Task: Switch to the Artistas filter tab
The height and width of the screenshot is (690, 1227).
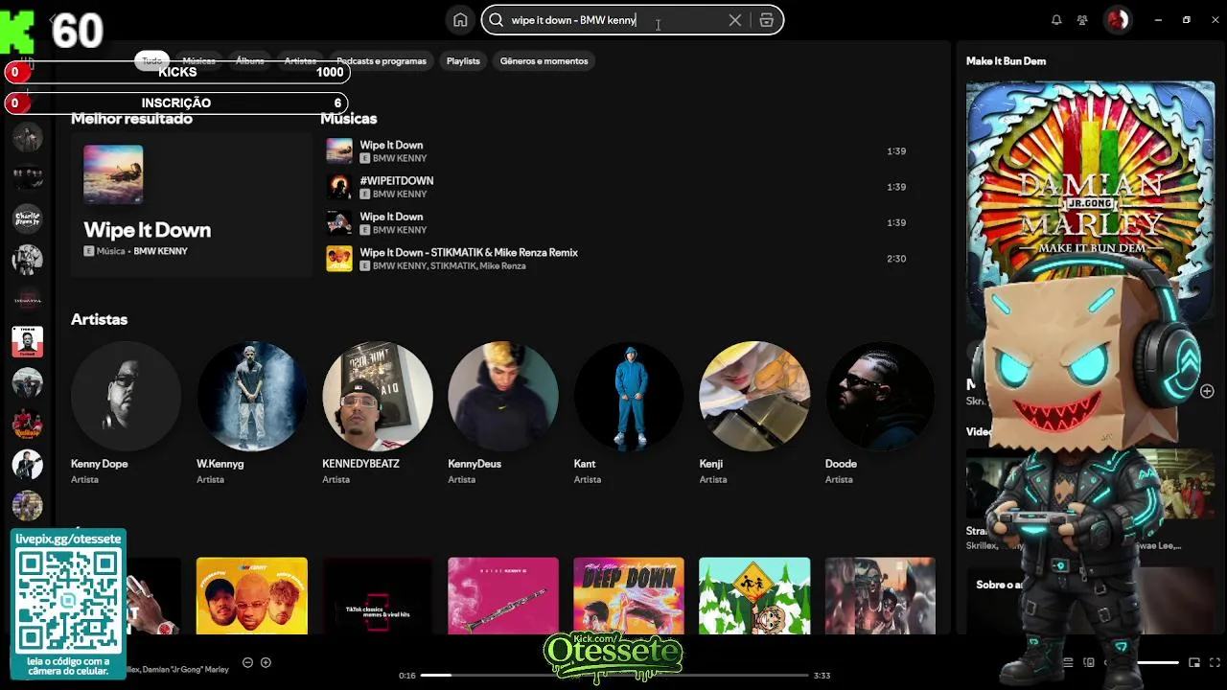Action: [x=300, y=60]
